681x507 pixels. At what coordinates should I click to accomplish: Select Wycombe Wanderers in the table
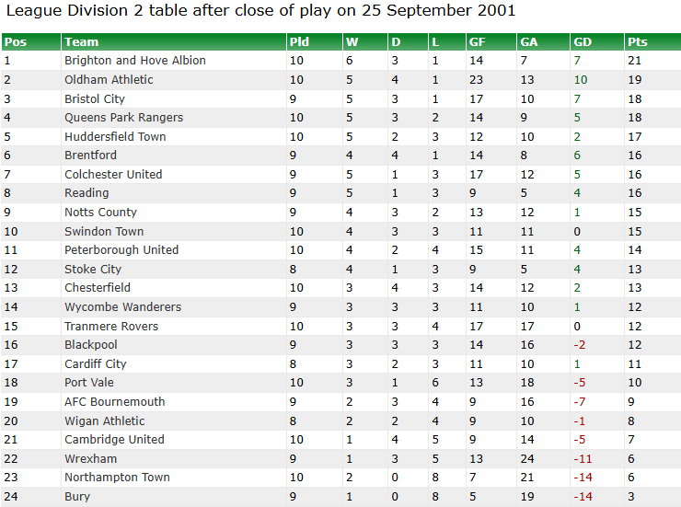pos(123,307)
